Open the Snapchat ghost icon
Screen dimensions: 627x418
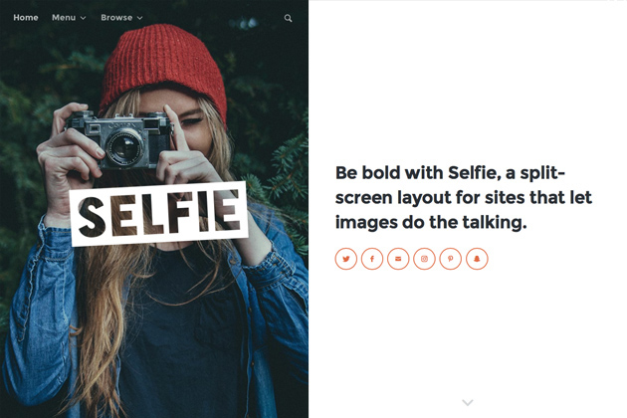coord(477,259)
